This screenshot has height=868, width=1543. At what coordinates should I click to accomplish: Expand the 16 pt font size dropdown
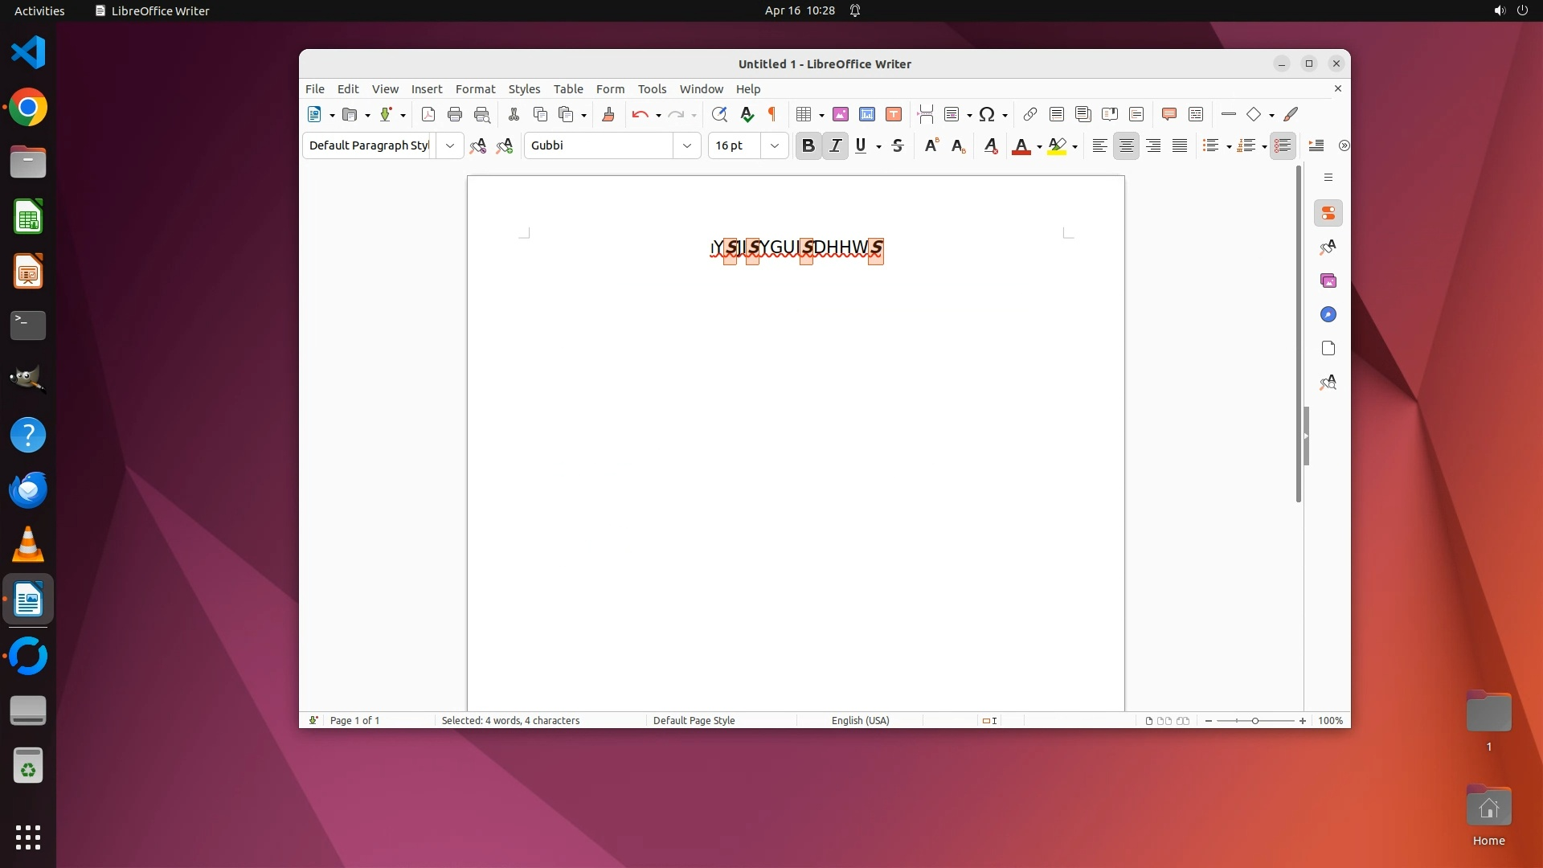click(x=775, y=145)
